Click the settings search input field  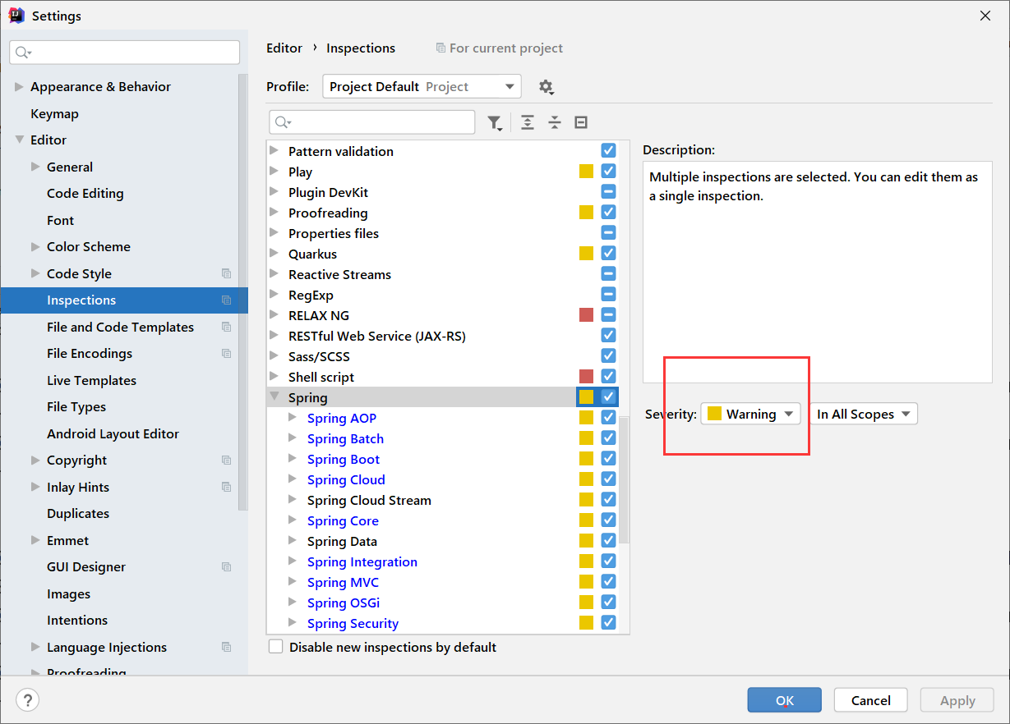[125, 53]
